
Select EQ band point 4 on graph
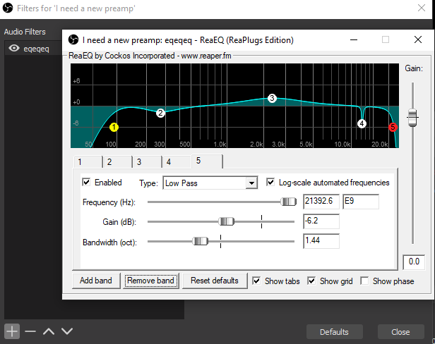362,123
